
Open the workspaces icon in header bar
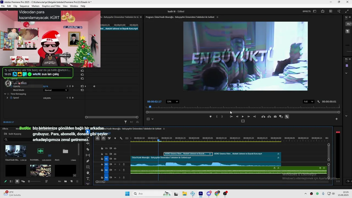tap(315, 11)
